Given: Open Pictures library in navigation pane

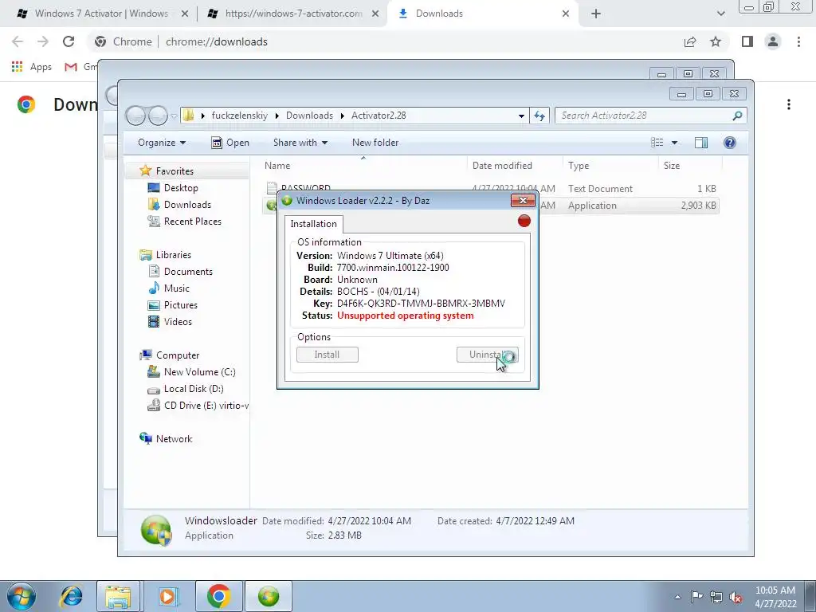Looking at the screenshot, I should tap(181, 305).
